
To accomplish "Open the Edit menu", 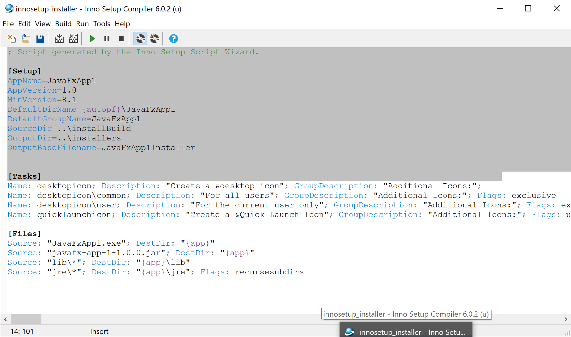I will coord(24,24).
